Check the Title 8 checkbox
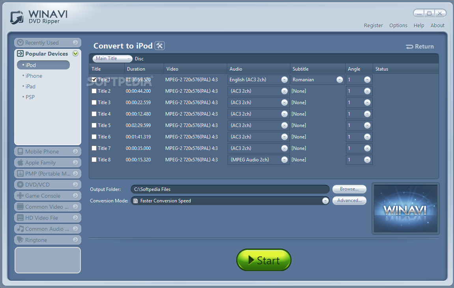 pos(94,160)
